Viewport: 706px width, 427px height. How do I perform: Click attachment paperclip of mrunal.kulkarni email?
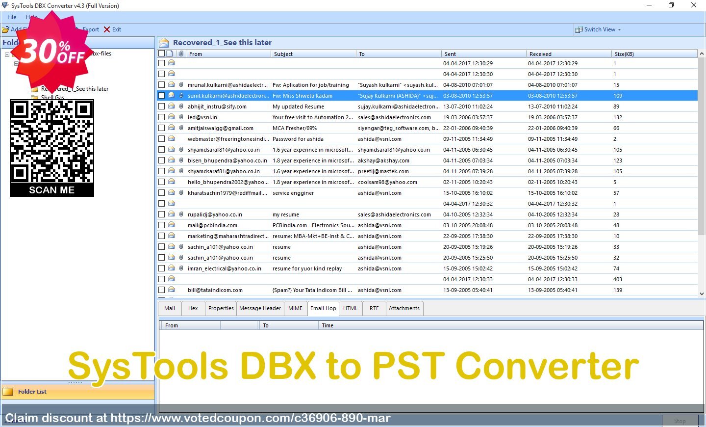coord(181,84)
